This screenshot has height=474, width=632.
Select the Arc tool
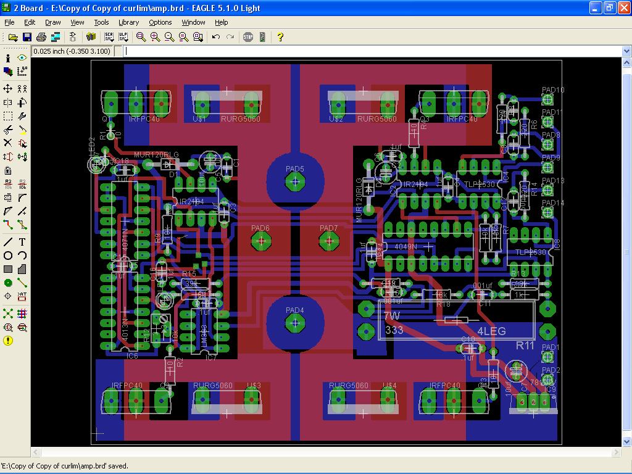coord(22,256)
